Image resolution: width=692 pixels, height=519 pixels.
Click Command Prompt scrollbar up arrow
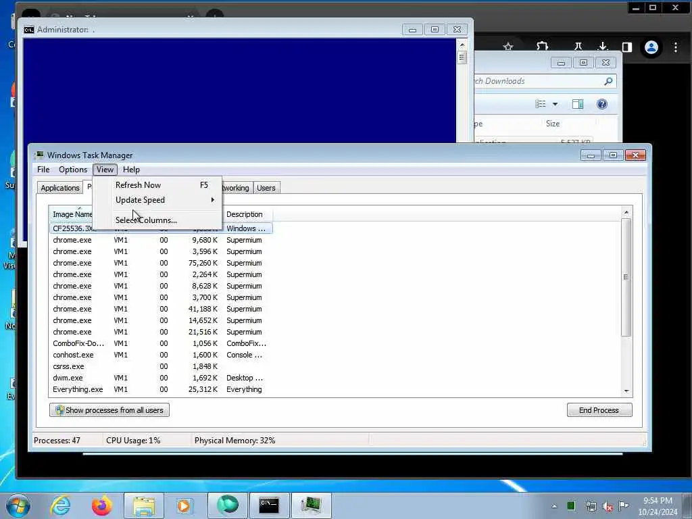[462, 45]
